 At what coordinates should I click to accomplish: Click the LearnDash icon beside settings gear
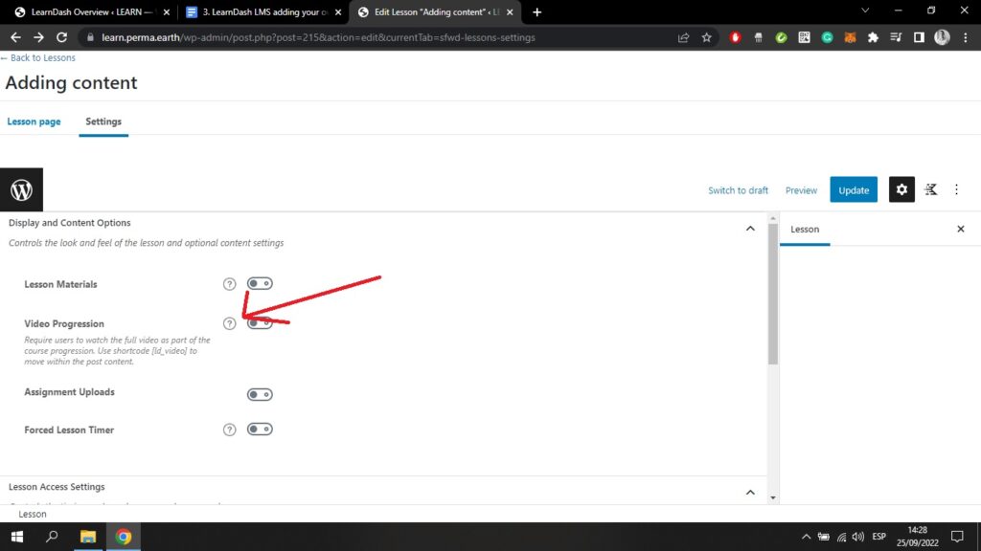click(930, 189)
